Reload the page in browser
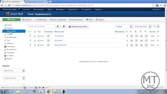167x94 pixels. 9,5
